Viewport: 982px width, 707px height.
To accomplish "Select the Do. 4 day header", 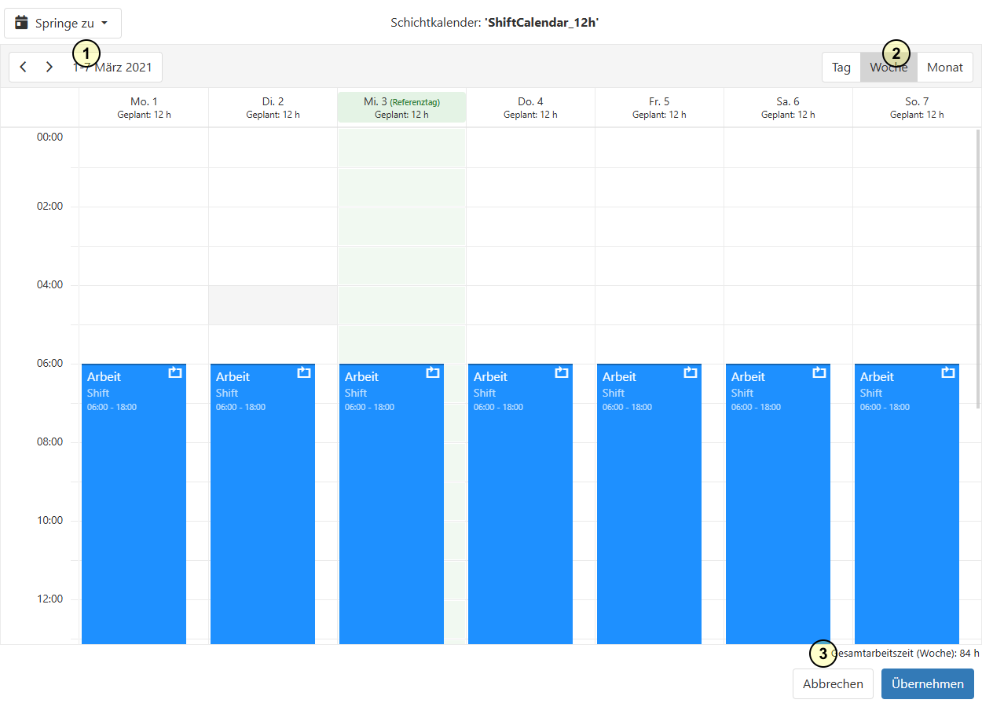I will [x=530, y=108].
